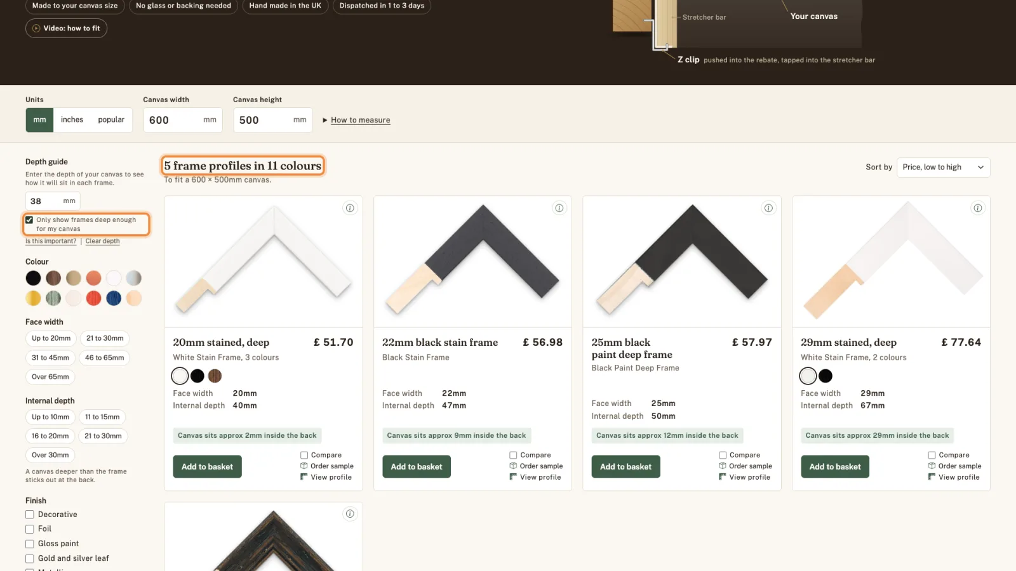Add 29mm stained deep frame to basket
This screenshot has height=571, width=1016.
click(x=835, y=467)
